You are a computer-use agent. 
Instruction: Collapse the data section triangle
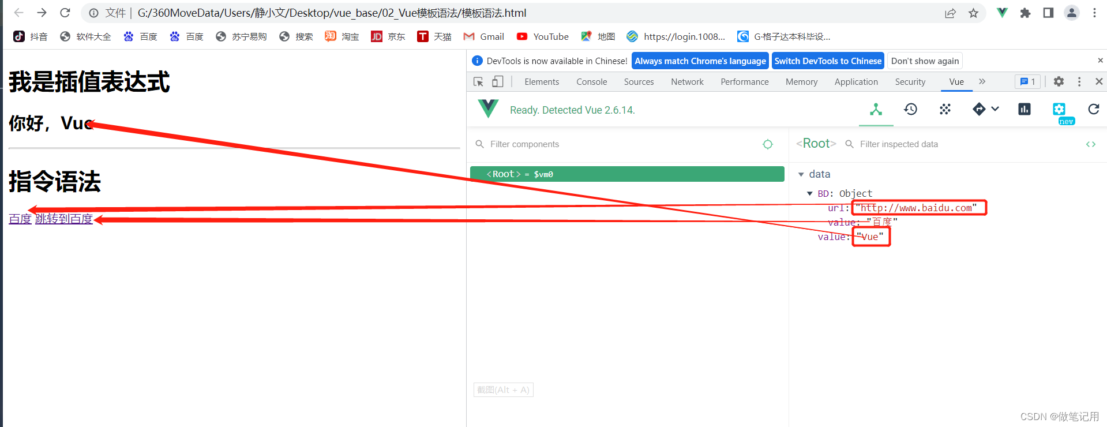(801, 174)
